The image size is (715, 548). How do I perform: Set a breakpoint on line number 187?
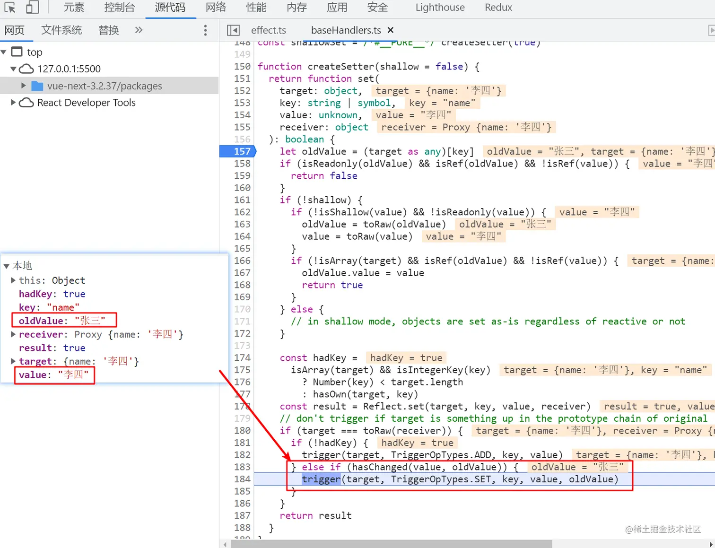click(242, 516)
